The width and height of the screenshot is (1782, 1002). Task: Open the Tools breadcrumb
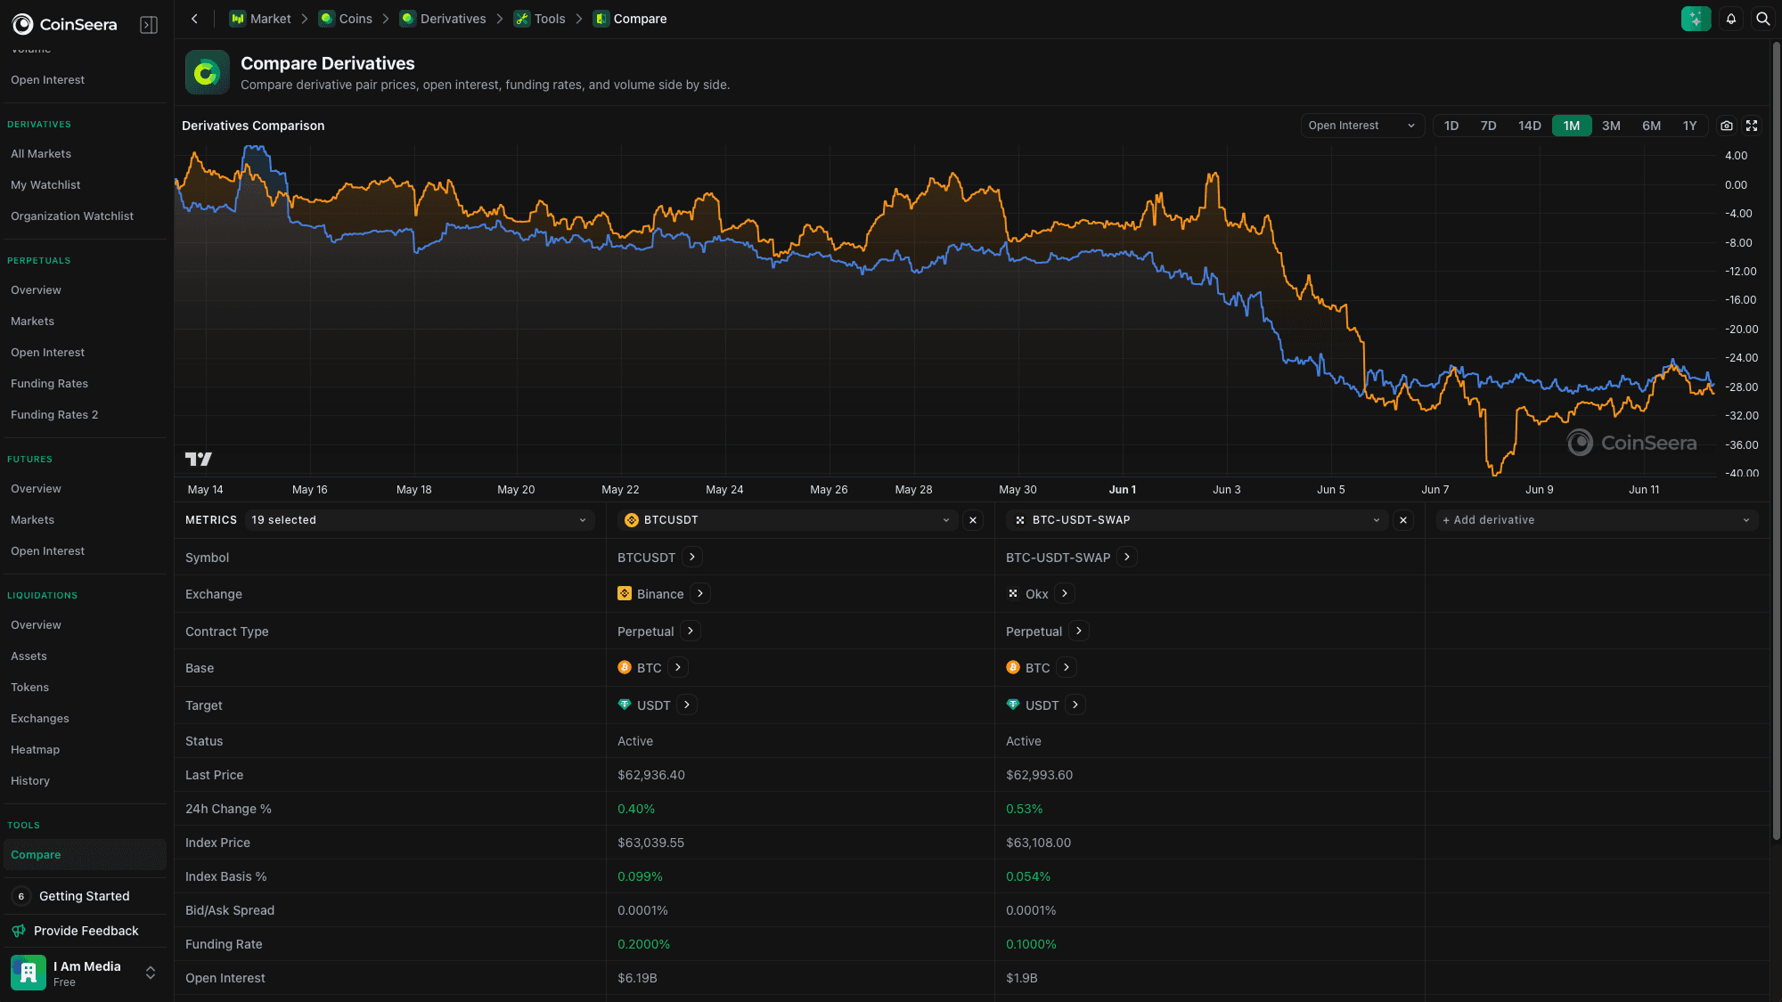click(x=540, y=19)
